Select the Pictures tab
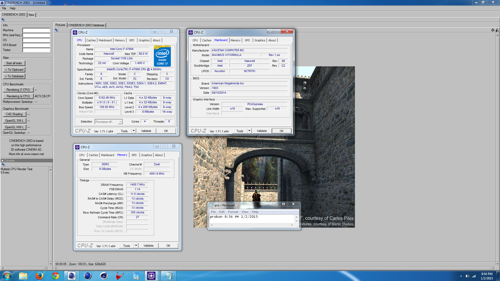This screenshot has height=281, width=500. [x=60, y=25]
